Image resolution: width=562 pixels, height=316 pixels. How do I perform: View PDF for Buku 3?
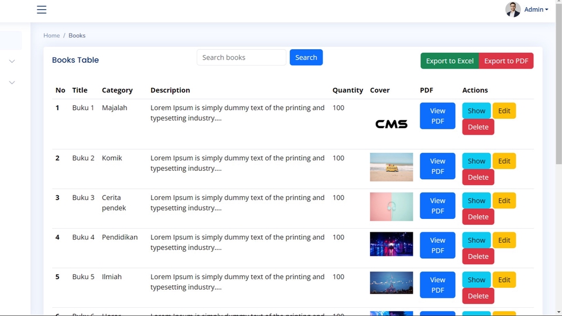coord(438,205)
